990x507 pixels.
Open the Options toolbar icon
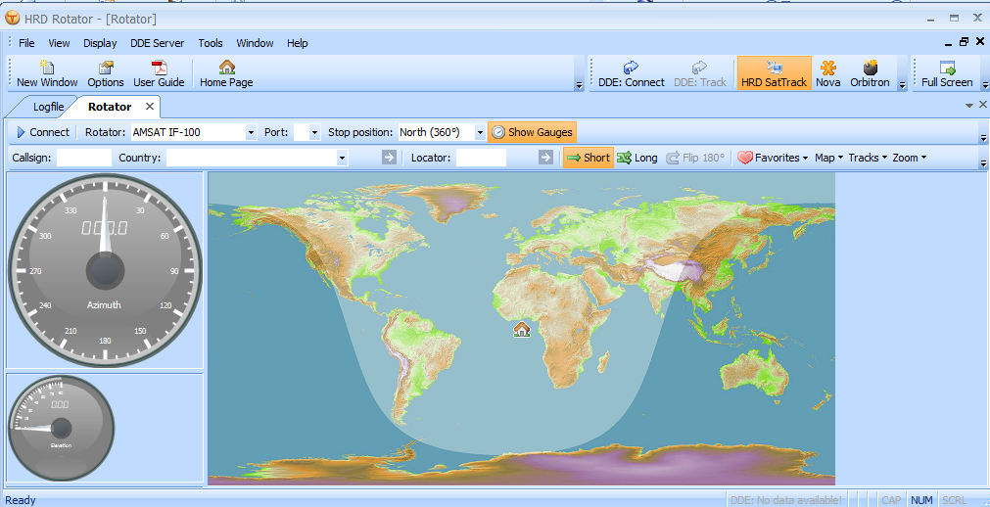106,74
